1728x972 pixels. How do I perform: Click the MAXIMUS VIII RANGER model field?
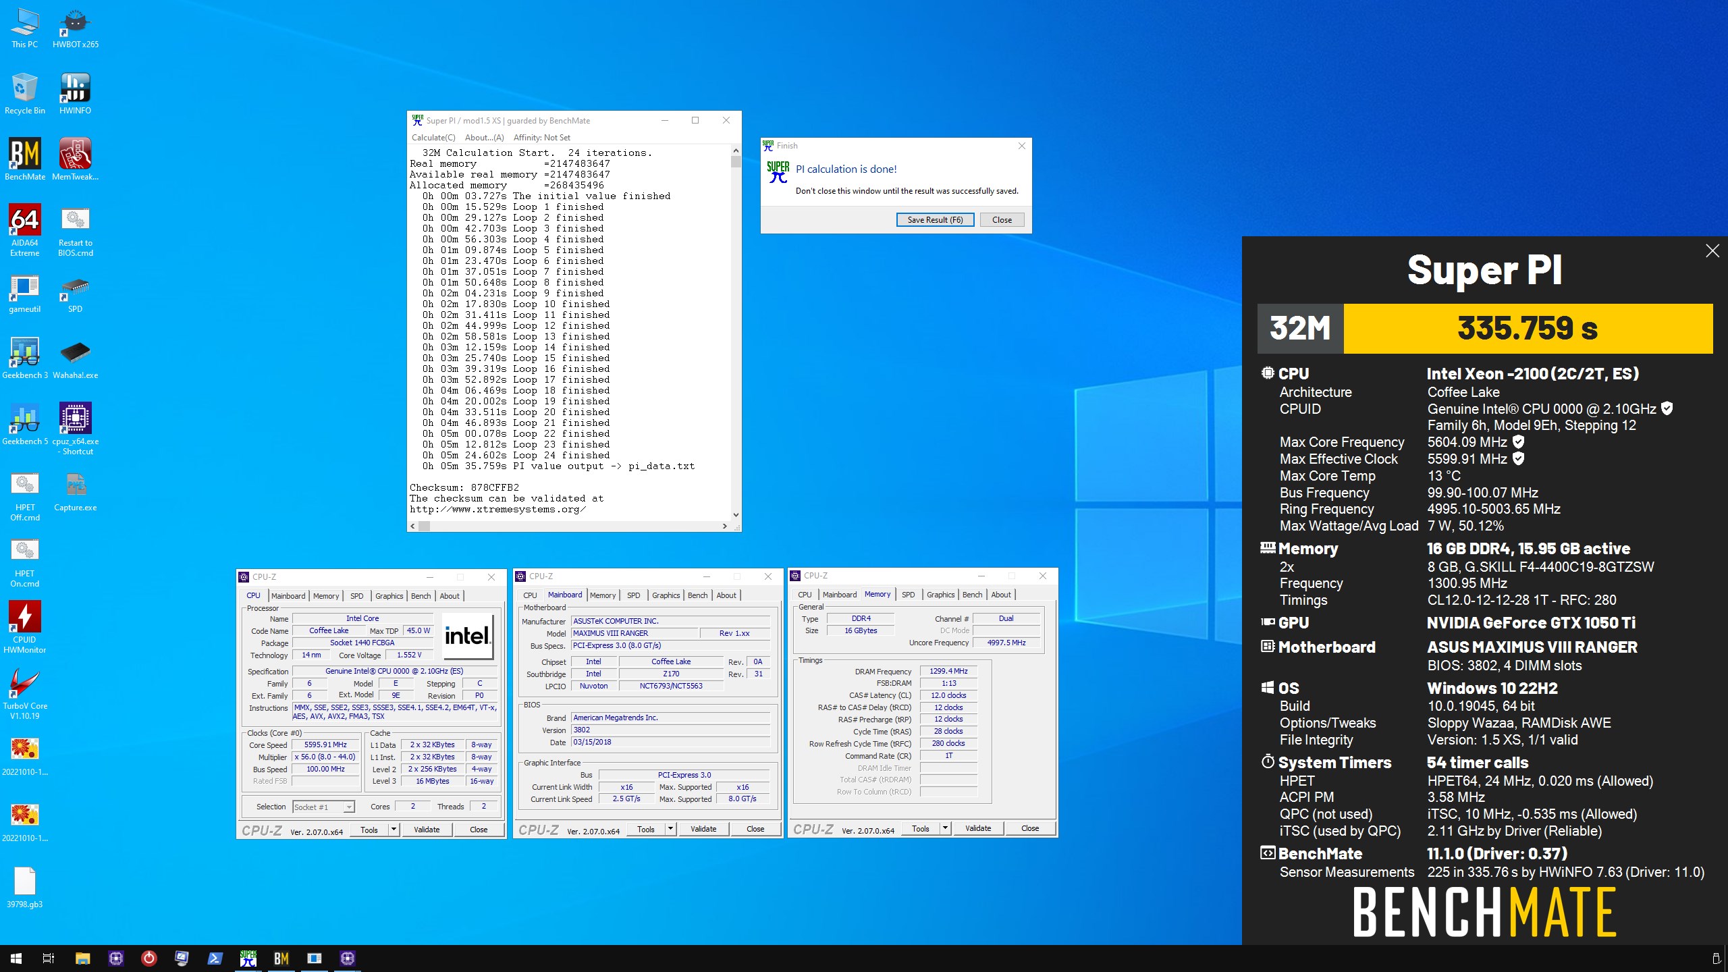coord(634,633)
